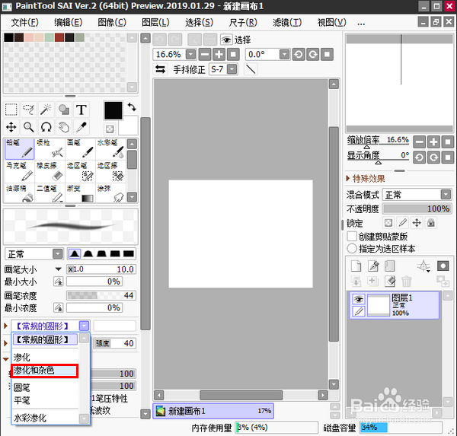Image resolution: width=457 pixels, height=436 pixels.
Task: Select the rectangular selection tool
Action: pos(11,110)
